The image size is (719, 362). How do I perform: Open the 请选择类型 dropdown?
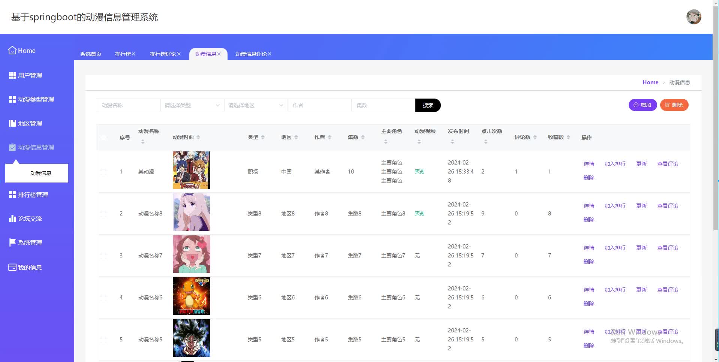tap(192, 105)
